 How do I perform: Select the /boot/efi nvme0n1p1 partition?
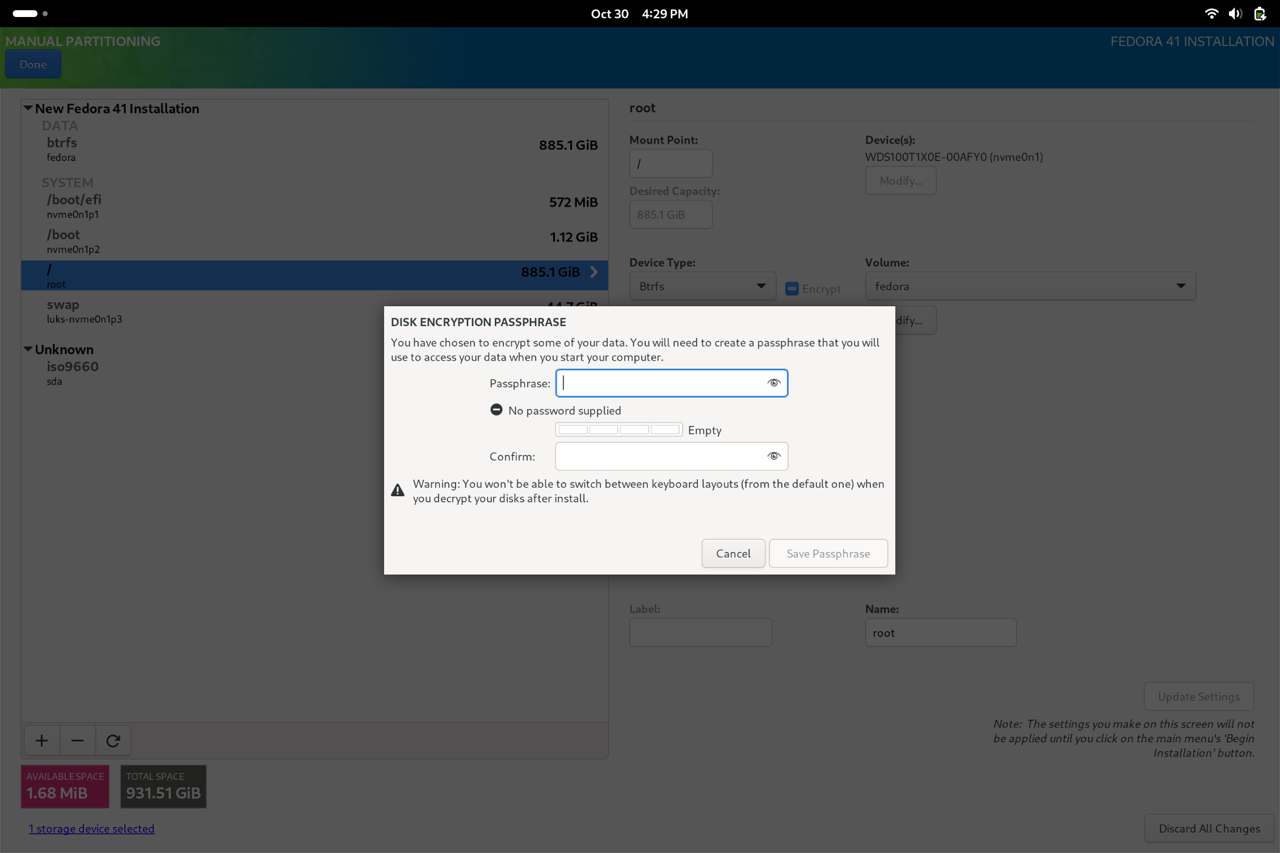pos(315,206)
